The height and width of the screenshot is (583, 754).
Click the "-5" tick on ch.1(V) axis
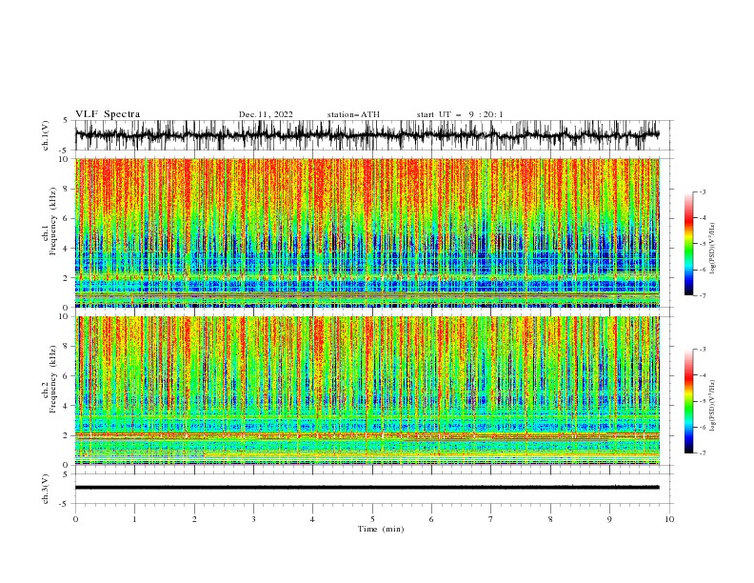(65, 150)
